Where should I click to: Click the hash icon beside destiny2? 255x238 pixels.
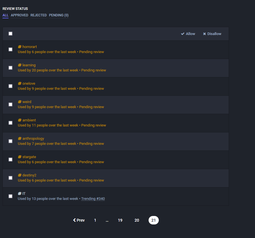point(20,175)
